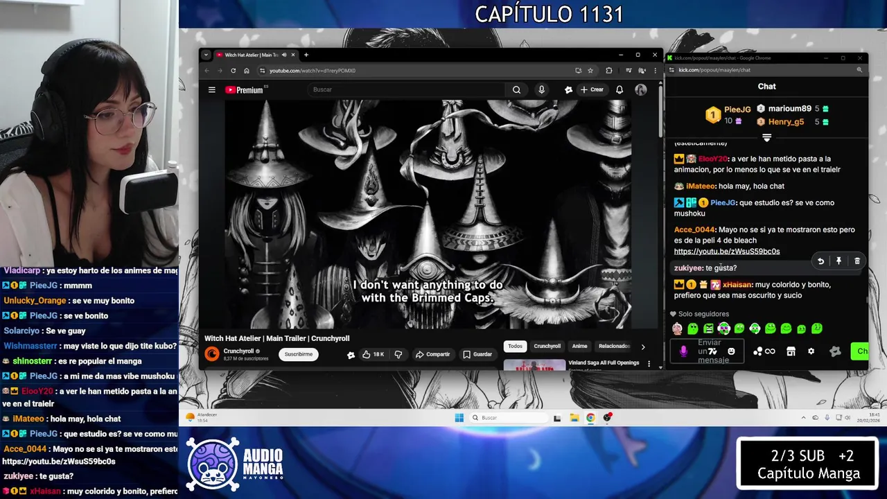Image resolution: width=887 pixels, height=499 pixels.
Task: Open the Chrome three-dot menu
Action: (655, 71)
